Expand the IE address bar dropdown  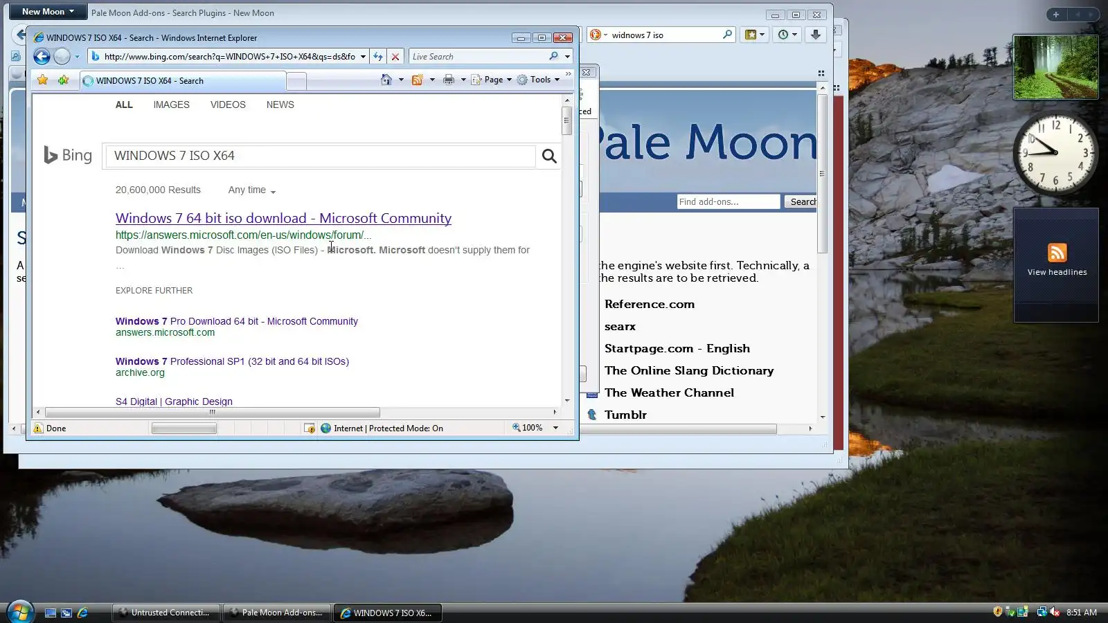pyautogui.click(x=363, y=57)
